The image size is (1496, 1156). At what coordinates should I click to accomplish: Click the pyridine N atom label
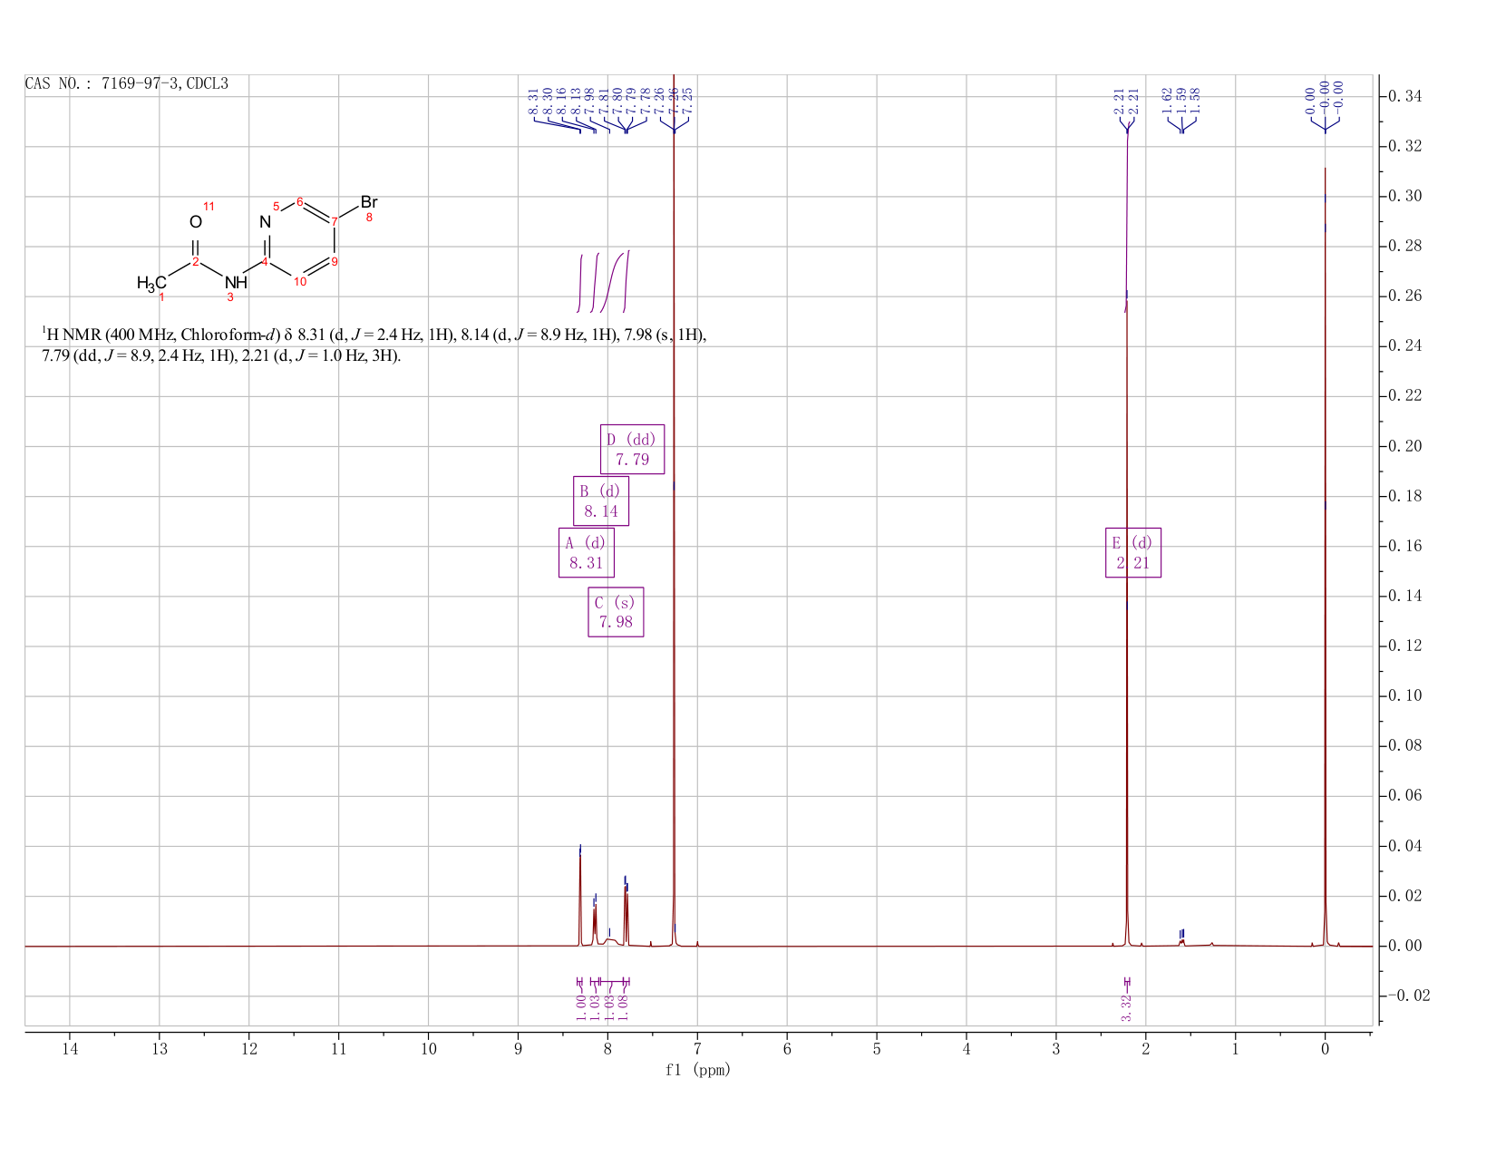(x=265, y=222)
